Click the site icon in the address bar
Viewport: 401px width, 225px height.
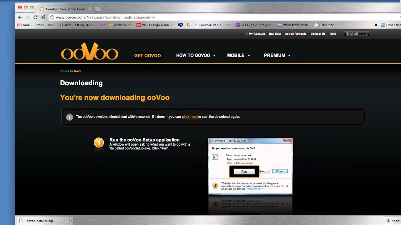[x=52, y=17]
